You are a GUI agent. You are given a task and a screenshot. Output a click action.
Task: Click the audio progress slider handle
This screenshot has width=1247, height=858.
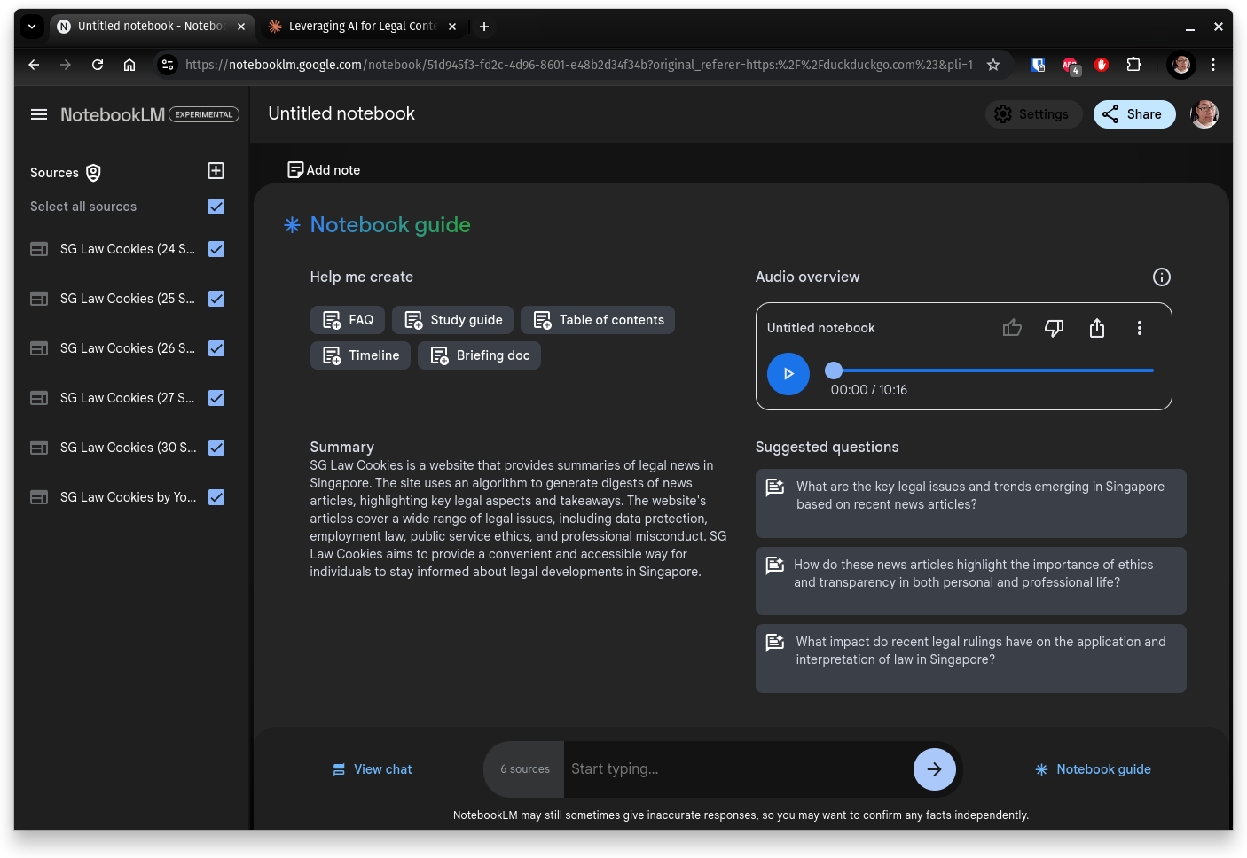(834, 370)
